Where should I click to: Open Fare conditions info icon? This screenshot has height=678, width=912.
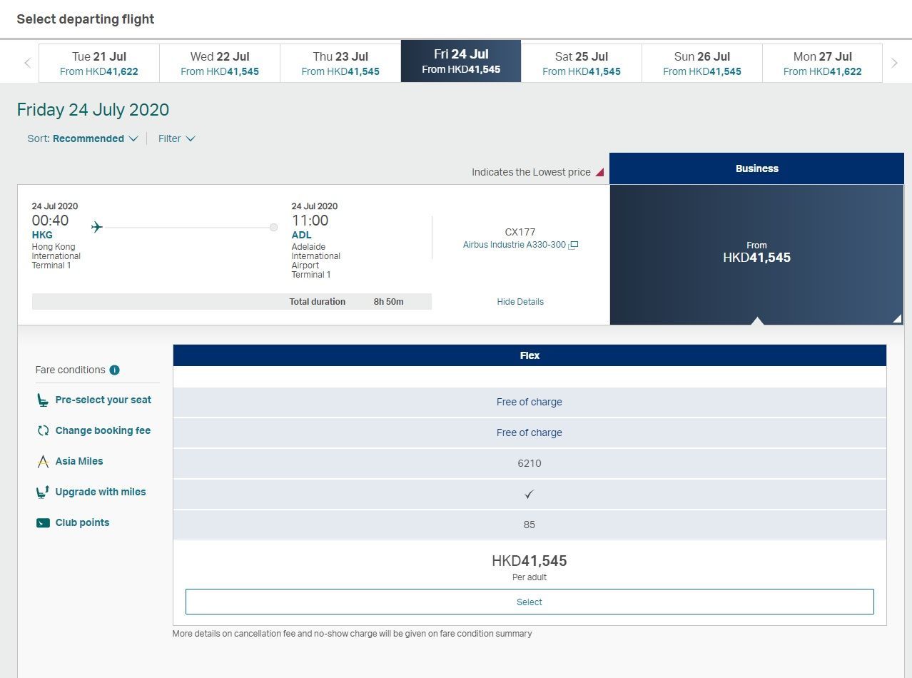(x=115, y=370)
